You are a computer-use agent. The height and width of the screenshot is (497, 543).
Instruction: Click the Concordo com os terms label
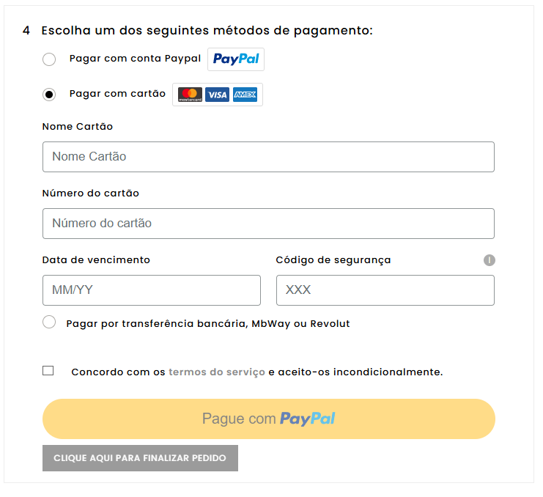click(119, 372)
